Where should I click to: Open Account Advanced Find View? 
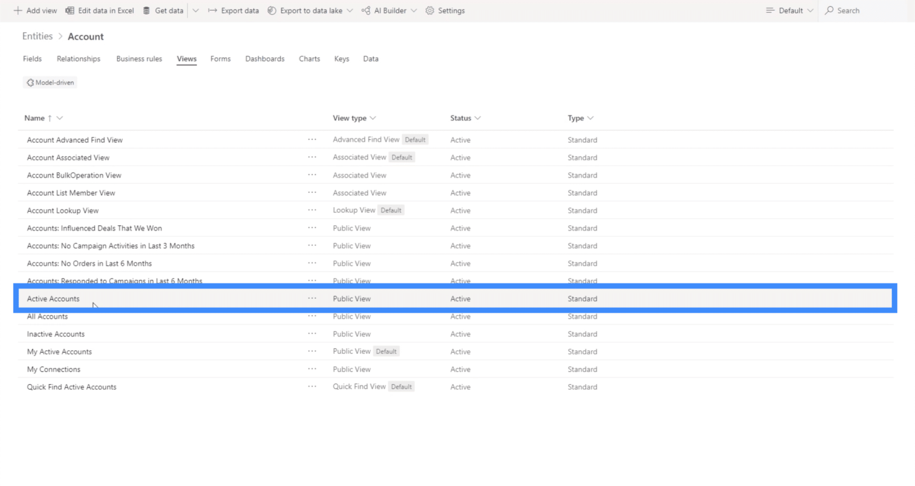75,140
